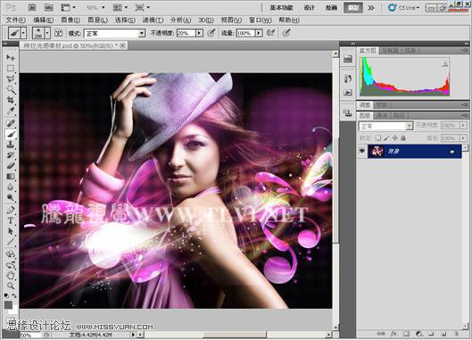Image resolution: width=472 pixels, height=340 pixels.
Task: Select the Type tool
Action: pyautogui.click(x=11, y=220)
